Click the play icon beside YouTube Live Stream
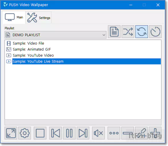This screenshot has width=168, height=146. (x=9, y=62)
